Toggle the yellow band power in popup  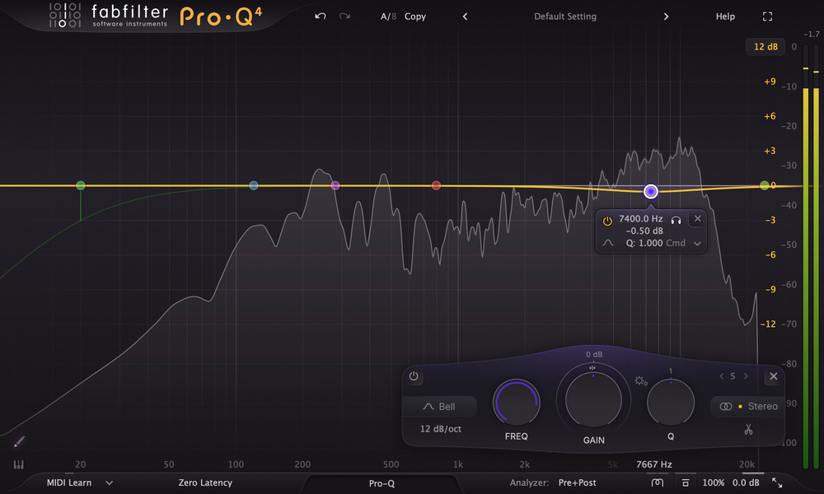click(x=607, y=220)
